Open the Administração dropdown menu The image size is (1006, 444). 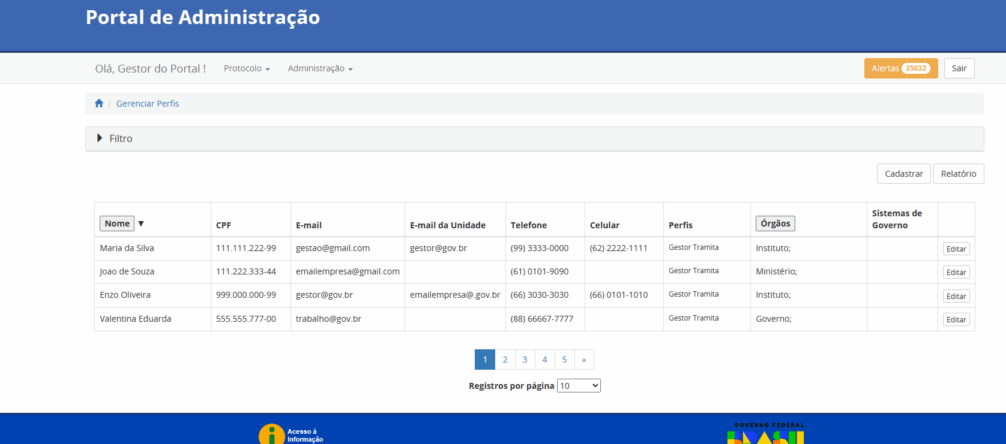tap(320, 68)
